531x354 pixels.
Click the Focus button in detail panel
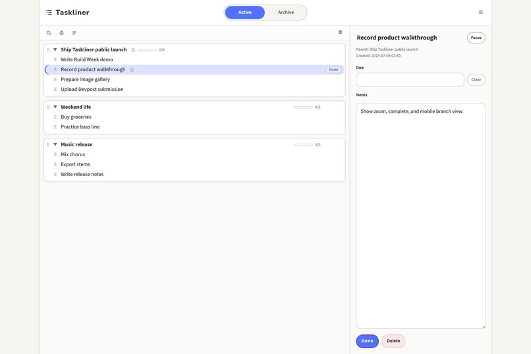pyautogui.click(x=476, y=38)
